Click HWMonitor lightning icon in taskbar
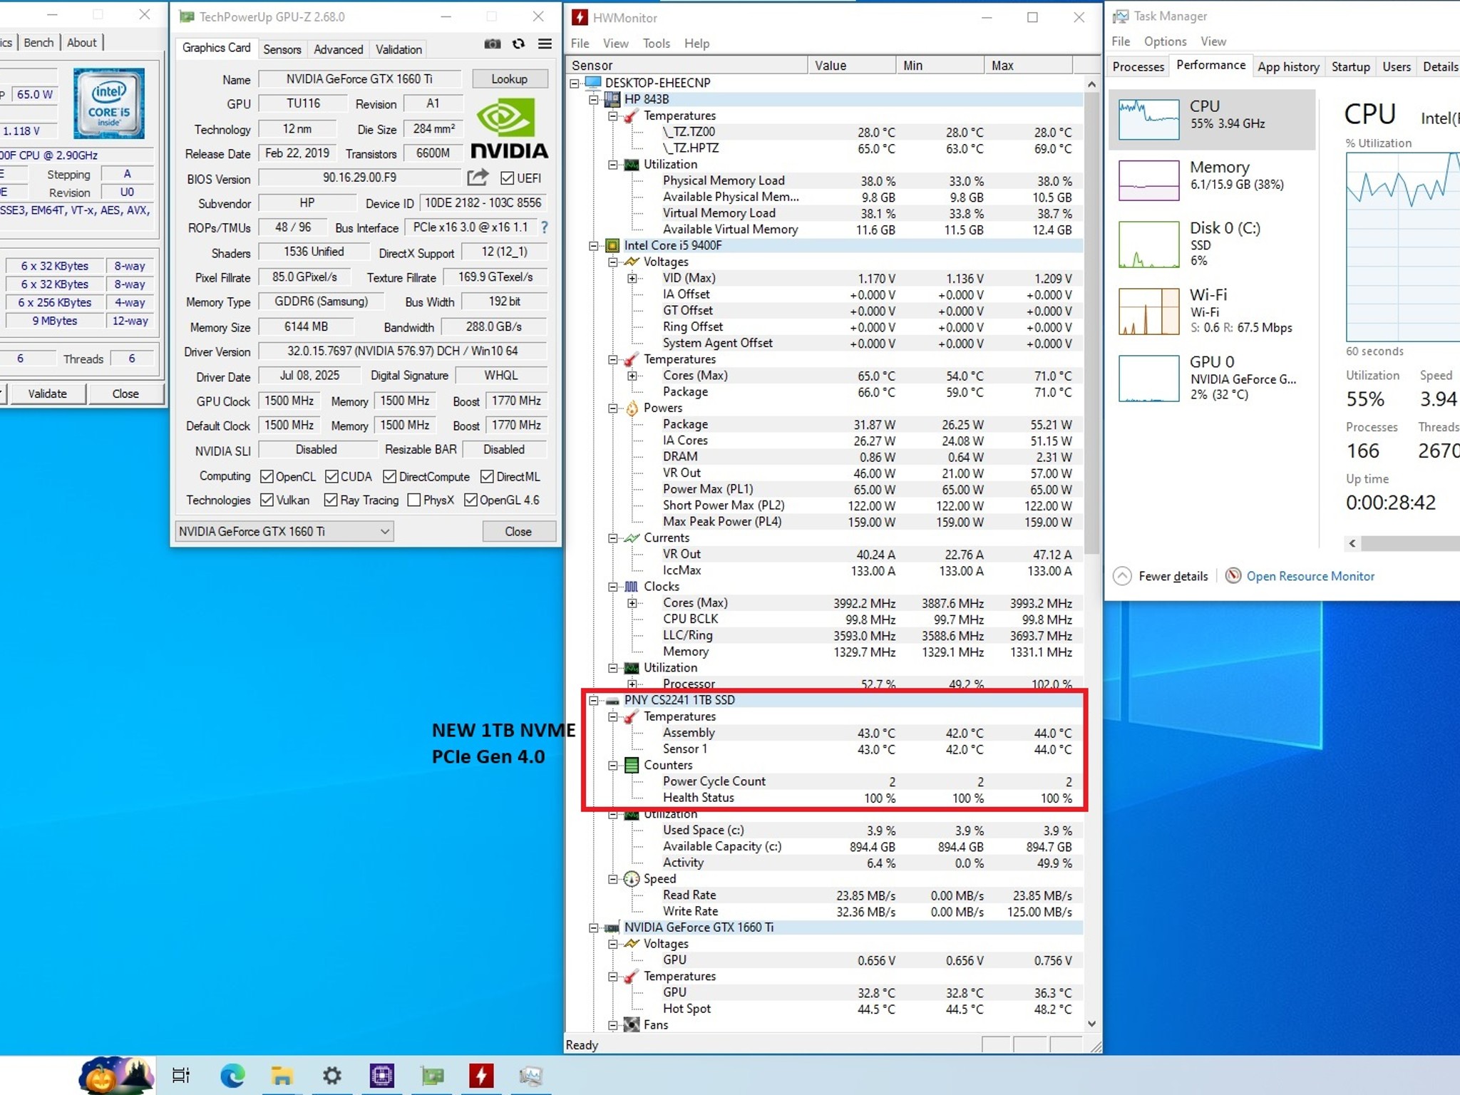Image resolution: width=1460 pixels, height=1095 pixels. click(x=481, y=1075)
